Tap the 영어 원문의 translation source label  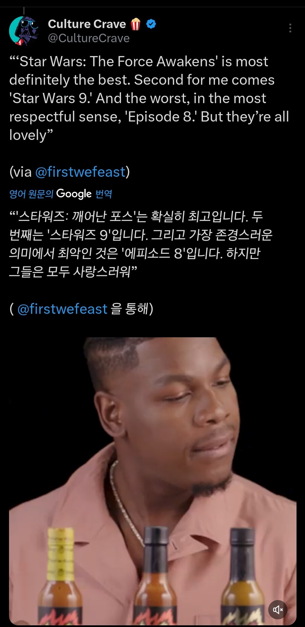coord(31,194)
